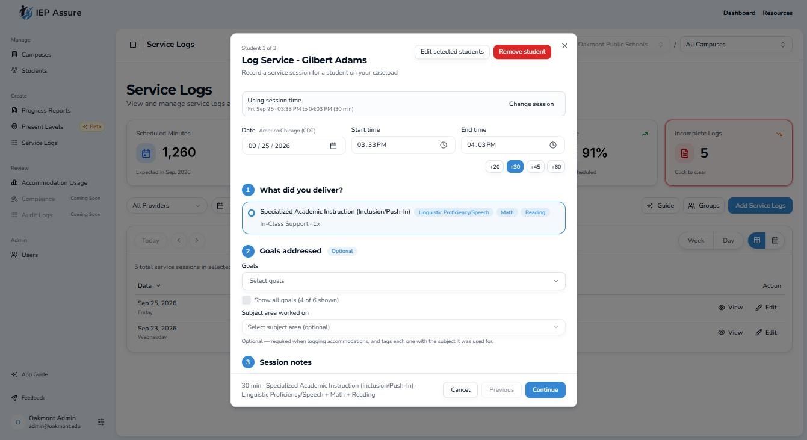
Task: Switch to Week view tab
Action: tap(696, 241)
